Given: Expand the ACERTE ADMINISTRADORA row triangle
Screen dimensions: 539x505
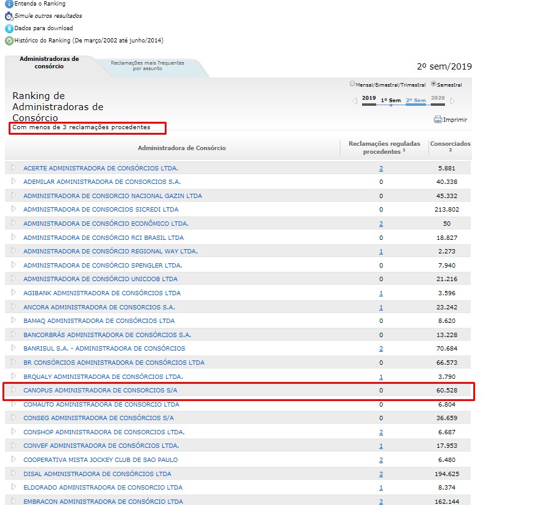Looking at the screenshot, I should point(14,167).
